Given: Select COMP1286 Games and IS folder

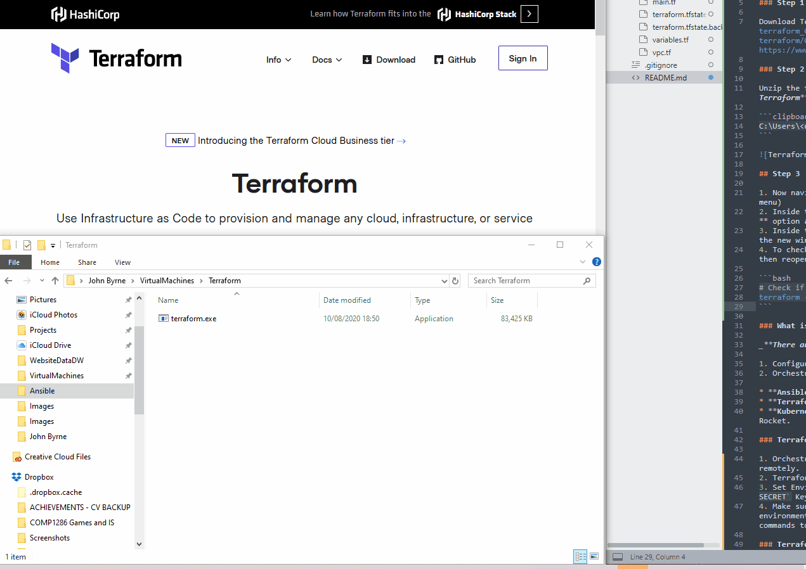Looking at the screenshot, I should 72,523.
